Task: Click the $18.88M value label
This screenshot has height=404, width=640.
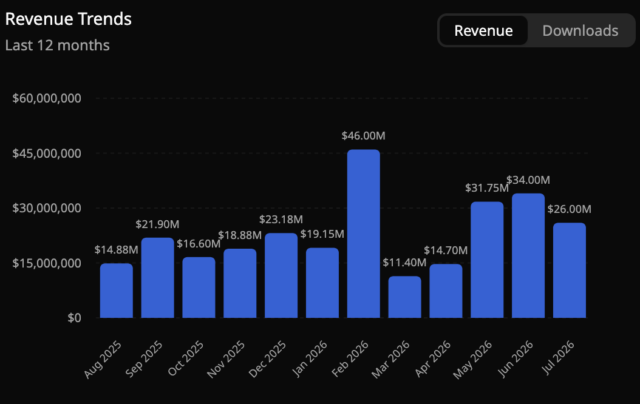Action: (240, 235)
